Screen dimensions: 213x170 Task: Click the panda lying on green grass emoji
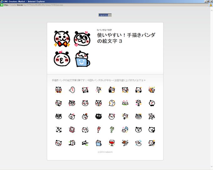pyautogui.click(x=125, y=103)
